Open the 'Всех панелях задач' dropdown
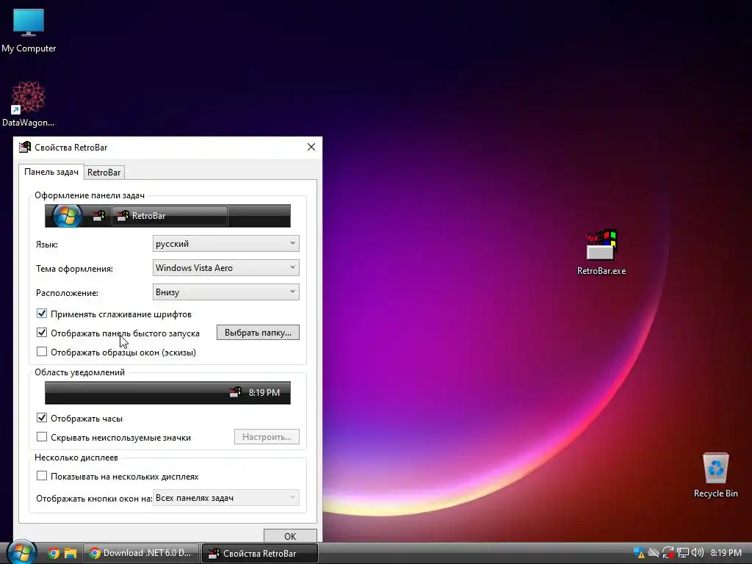 (x=226, y=498)
